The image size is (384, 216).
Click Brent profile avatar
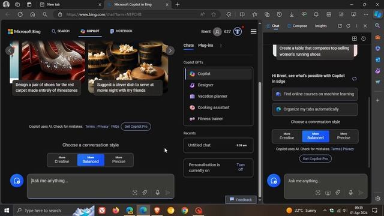point(217,32)
